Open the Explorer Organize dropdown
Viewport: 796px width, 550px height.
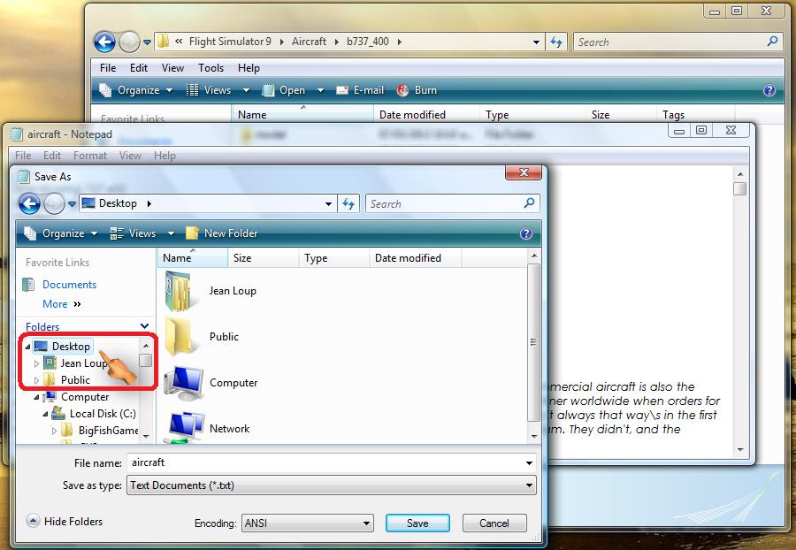[136, 90]
